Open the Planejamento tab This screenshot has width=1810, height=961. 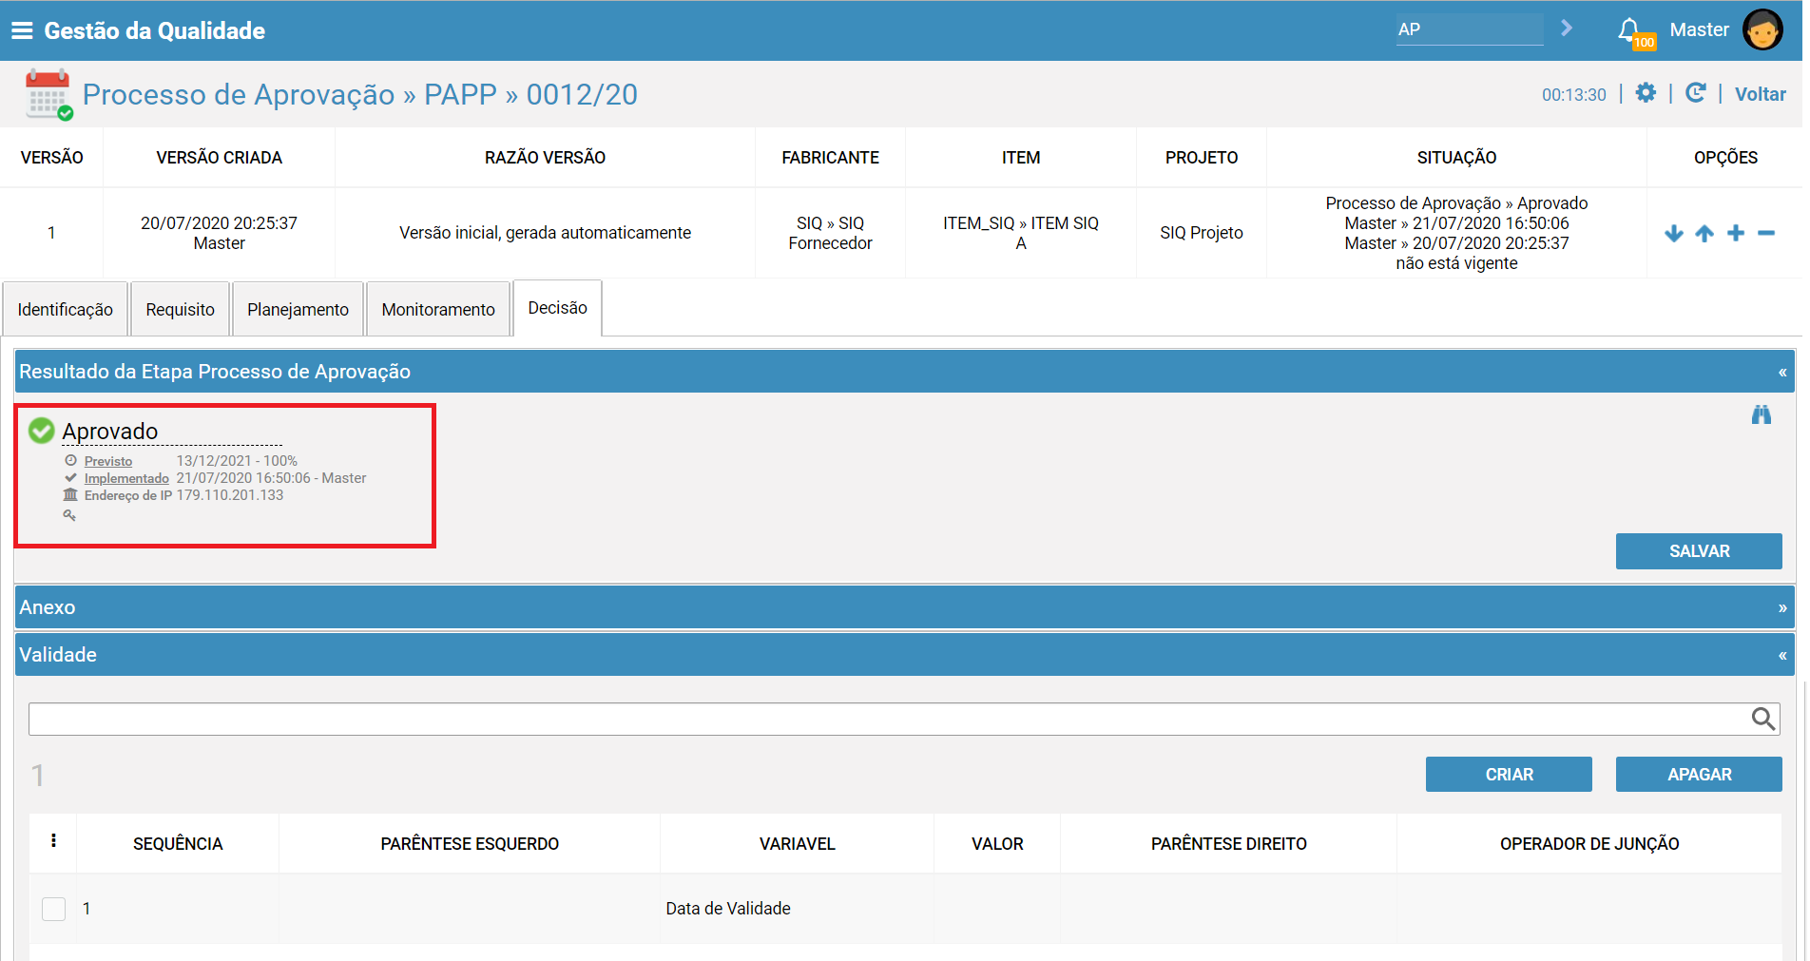298,309
